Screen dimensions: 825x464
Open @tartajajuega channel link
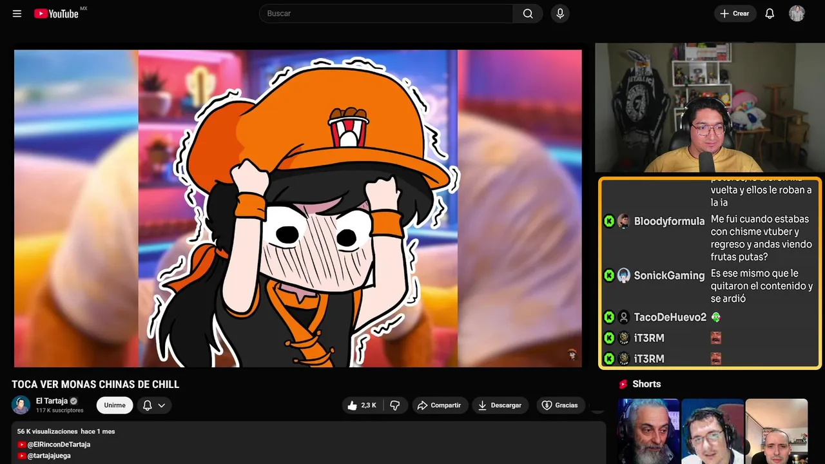pos(49,456)
